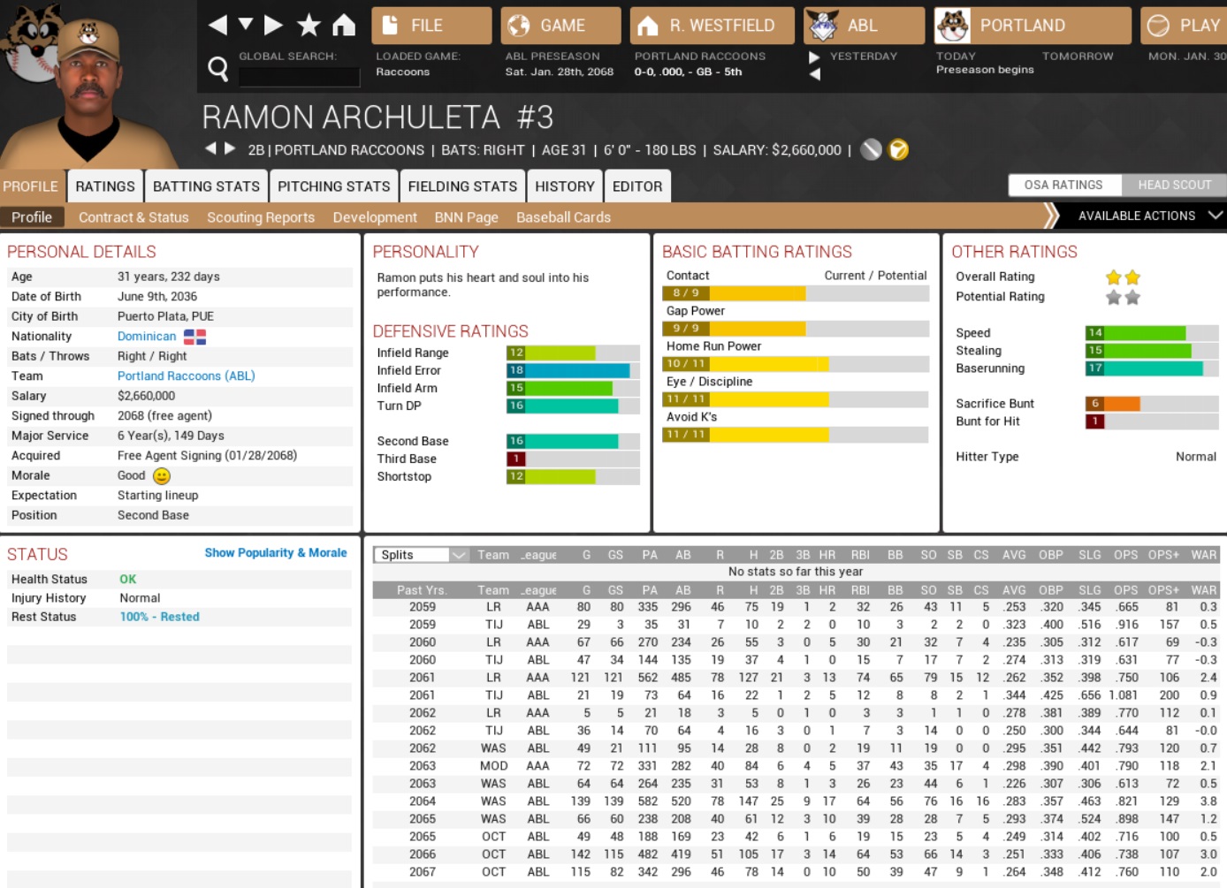This screenshot has width=1227, height=888.
Task: Click the house icon on R. WESTFIELD
Action: tap(649, 26)
